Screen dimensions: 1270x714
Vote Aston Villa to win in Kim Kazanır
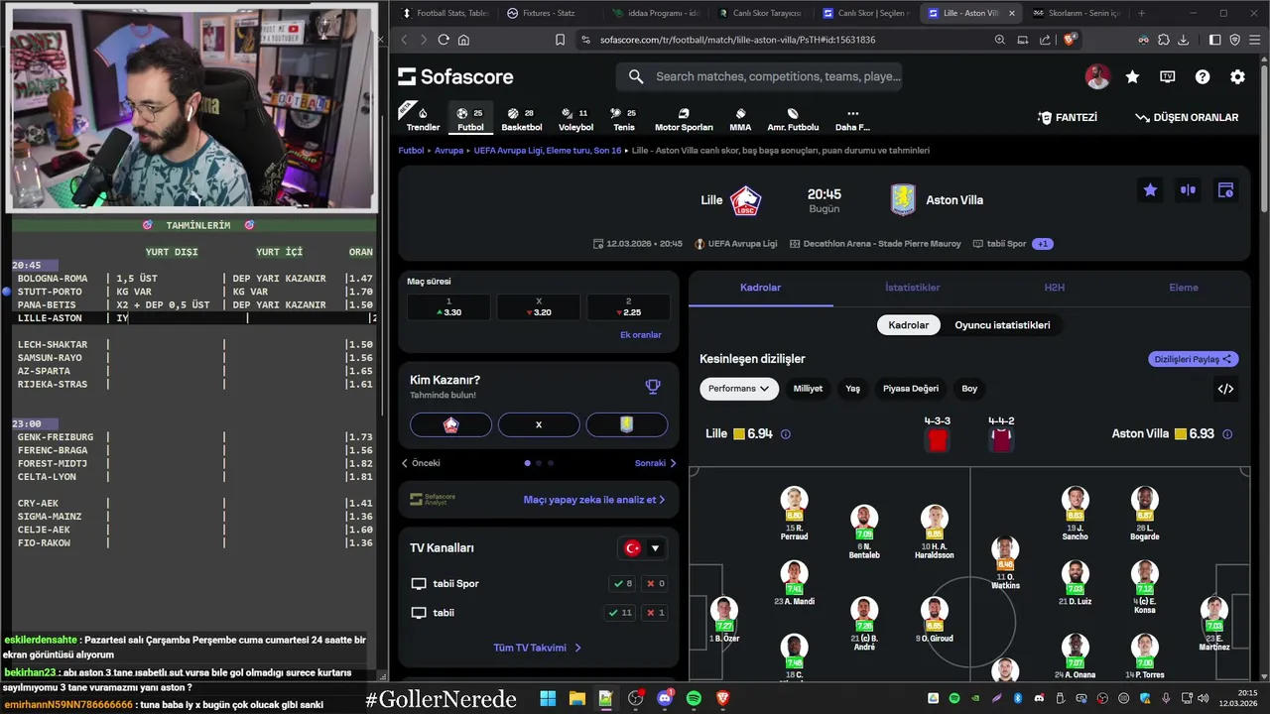627,424
